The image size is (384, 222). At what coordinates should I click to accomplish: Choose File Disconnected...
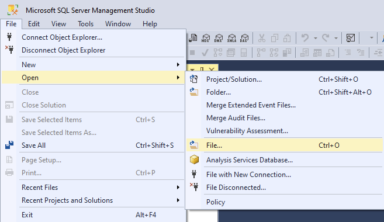tap(284, 188)
